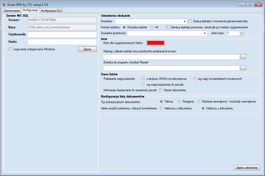Select wg wagi przypisanej do paczek
The height and width of the screenshot is (176, 265).
pos(143,85)
